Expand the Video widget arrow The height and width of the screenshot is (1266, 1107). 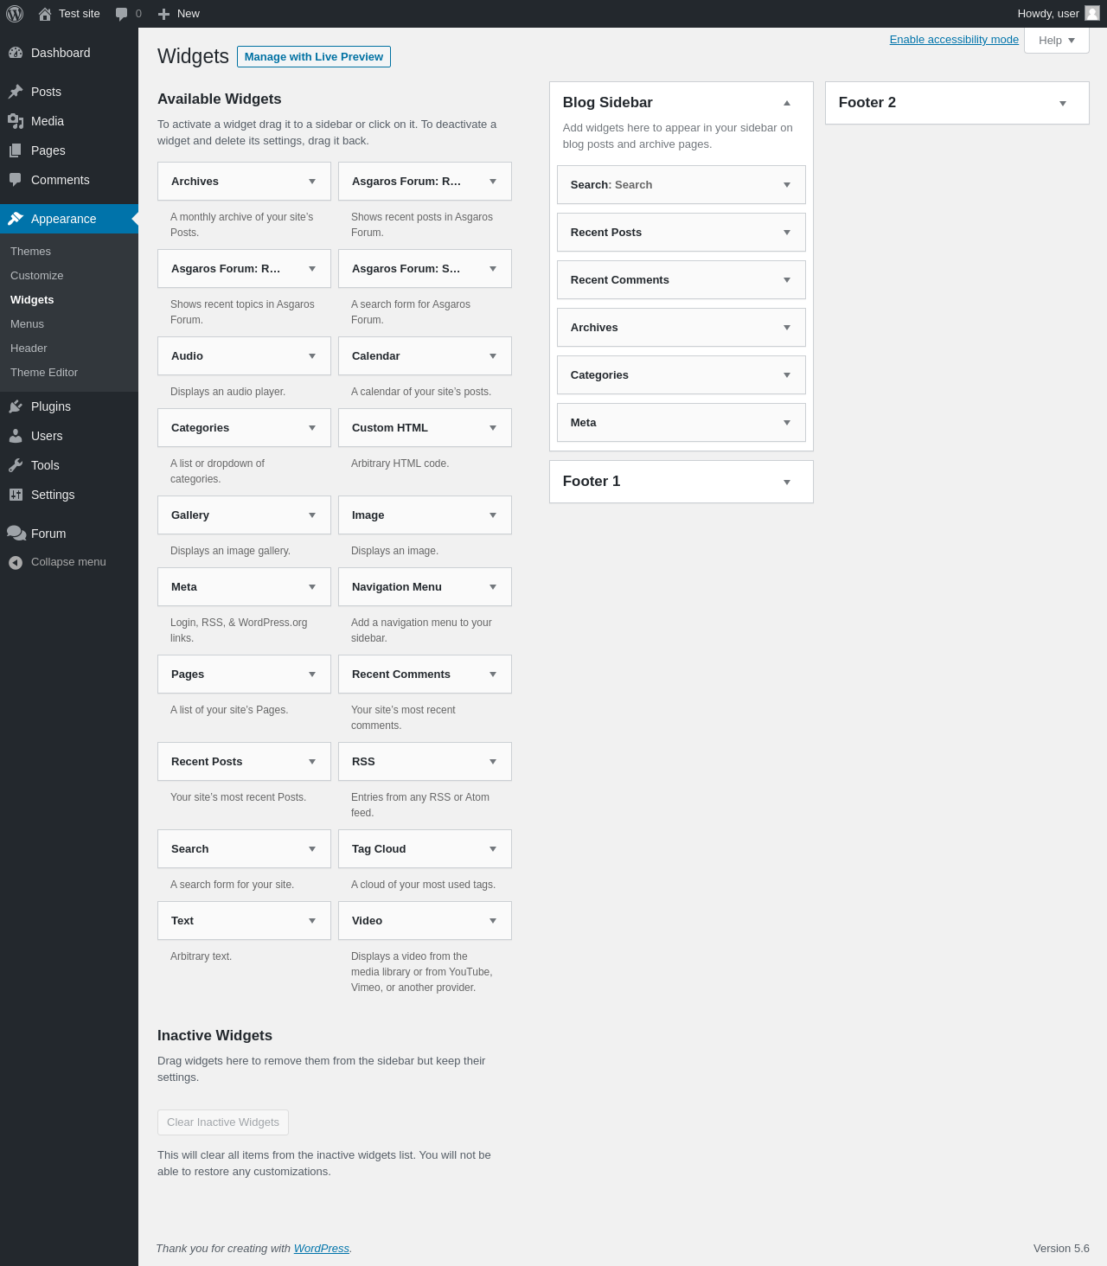coord(493,921)
